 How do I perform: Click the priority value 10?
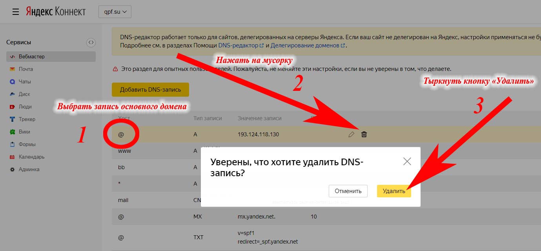(313, 217)
